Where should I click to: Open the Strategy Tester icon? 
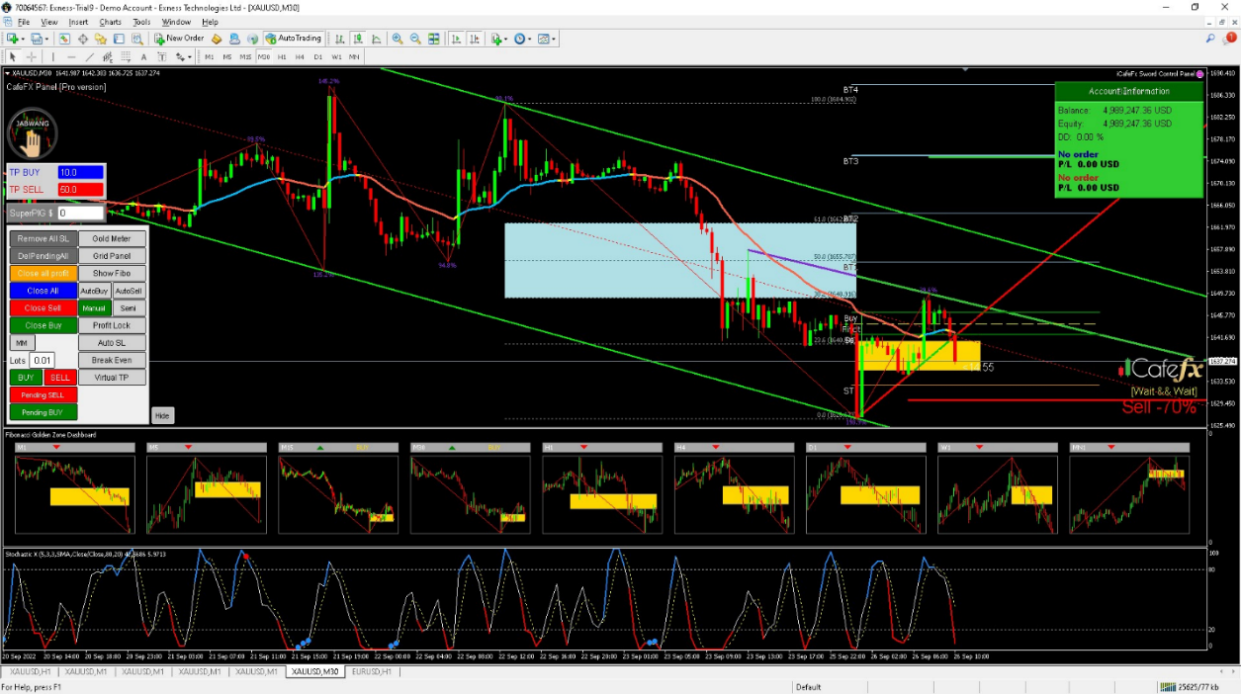coord(136,39)
